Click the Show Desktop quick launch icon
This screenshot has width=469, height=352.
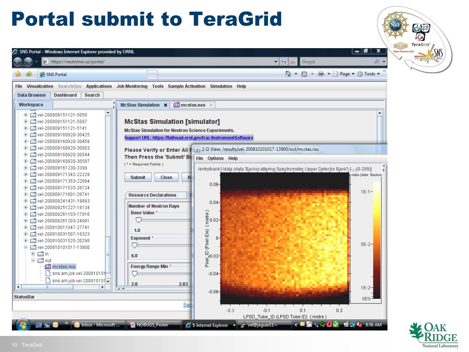pos(38,325)
